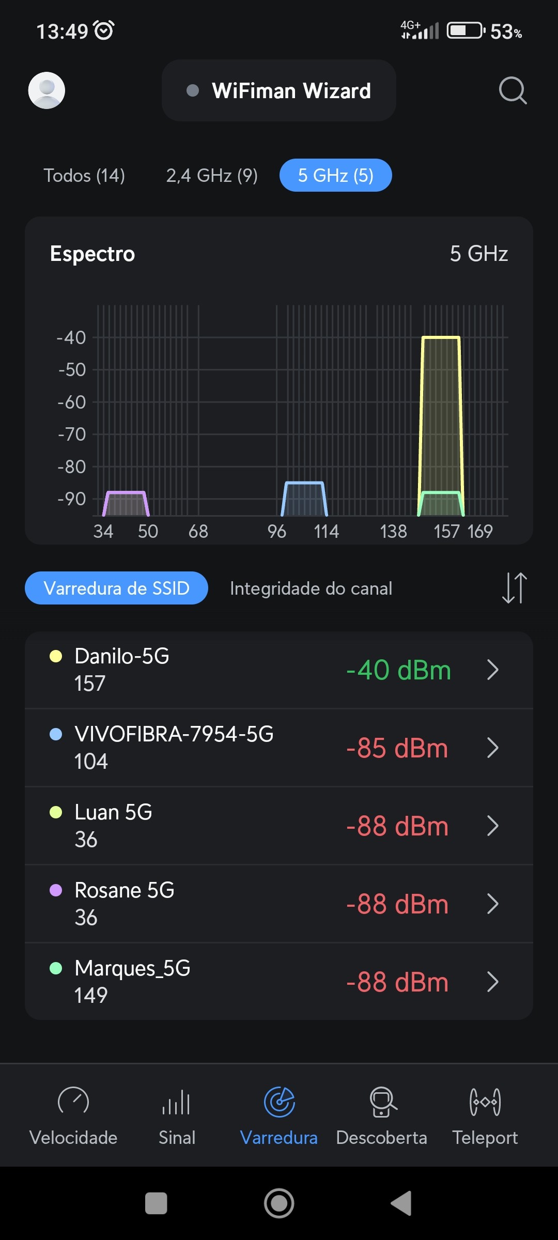Image resolution: width=558 pixels, height=1240 pixels.
Task: Switch to Integridade do canal tab
Action: 311,588
